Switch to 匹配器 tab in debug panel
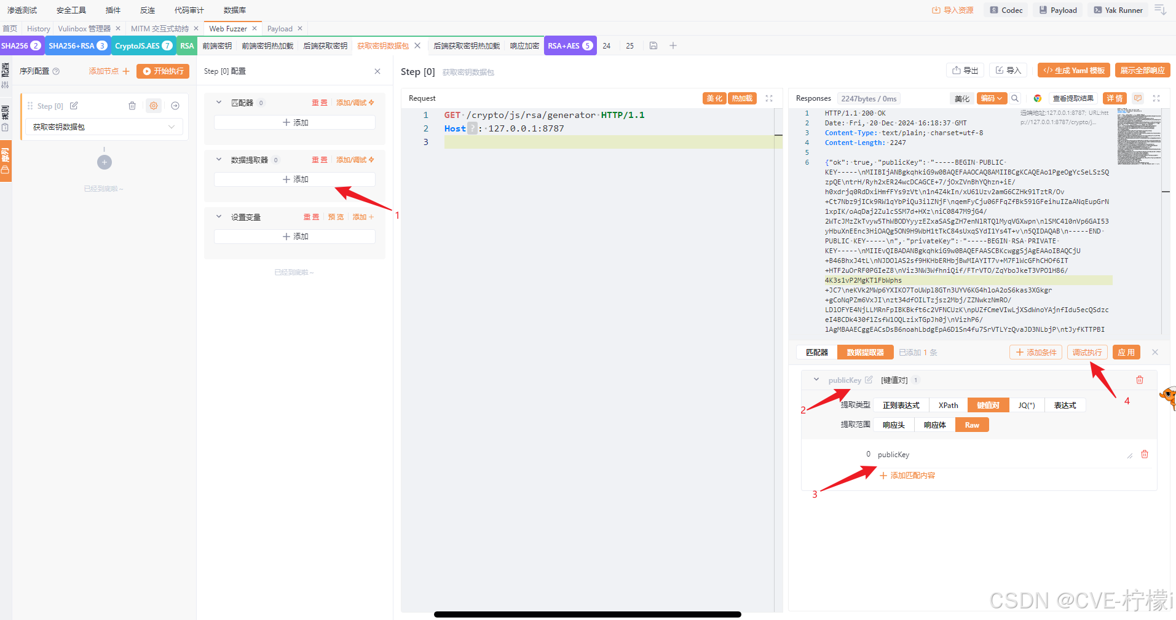Screen dimensions: 1176x620 tap(817, 352)
